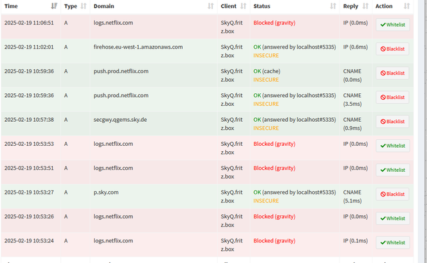
Task: Sort by Status column arrows
Action: [333, 6]
